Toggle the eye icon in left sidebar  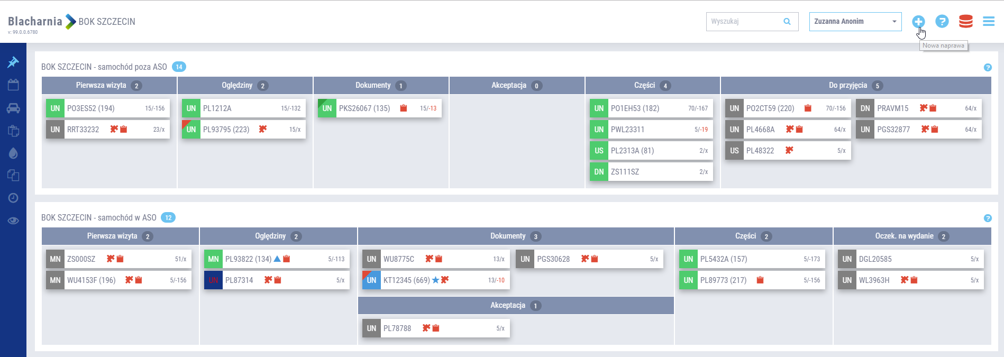coord(13,221)
